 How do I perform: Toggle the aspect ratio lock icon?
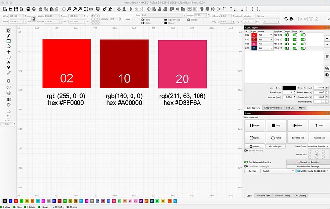tap(33, 19)
